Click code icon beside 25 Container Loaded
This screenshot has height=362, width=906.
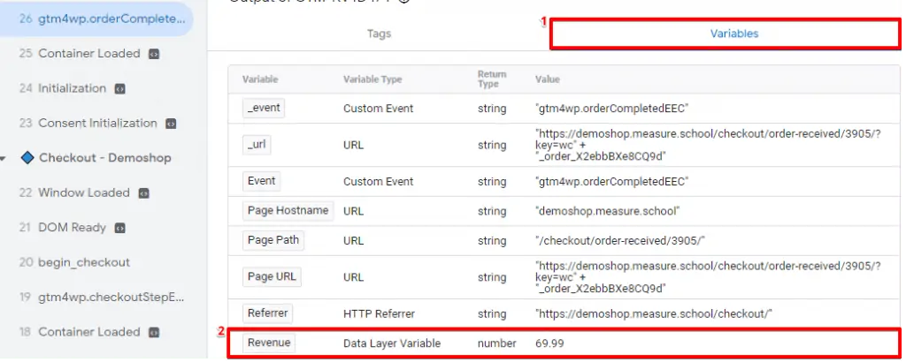(154, 54)
